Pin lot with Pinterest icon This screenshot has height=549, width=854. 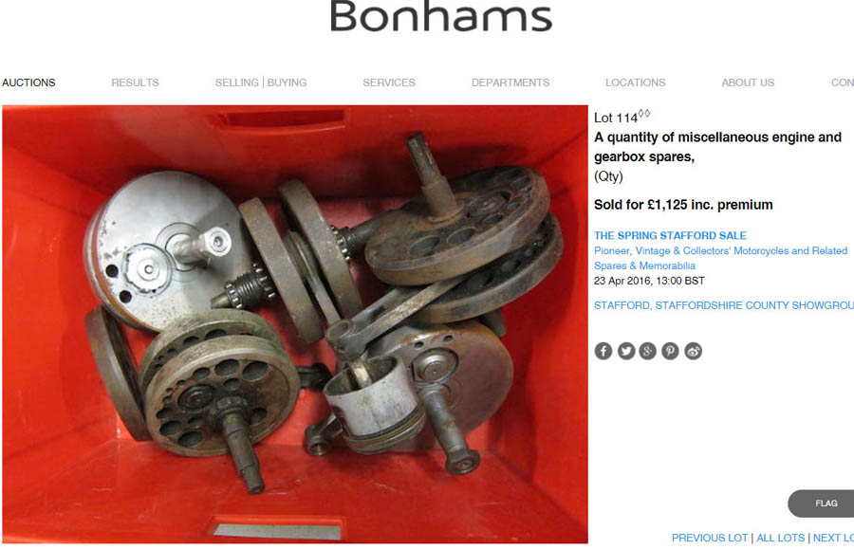tap(670, 351)
